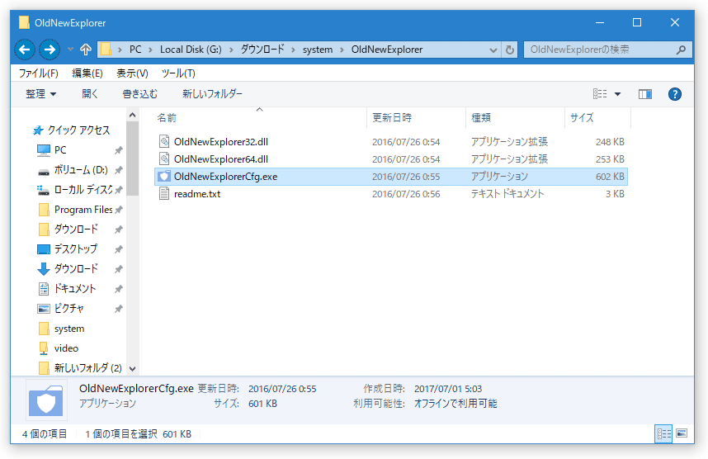Open ドキュメント in the navigation pane
This screenshot has width=708, height=459.
75,289
